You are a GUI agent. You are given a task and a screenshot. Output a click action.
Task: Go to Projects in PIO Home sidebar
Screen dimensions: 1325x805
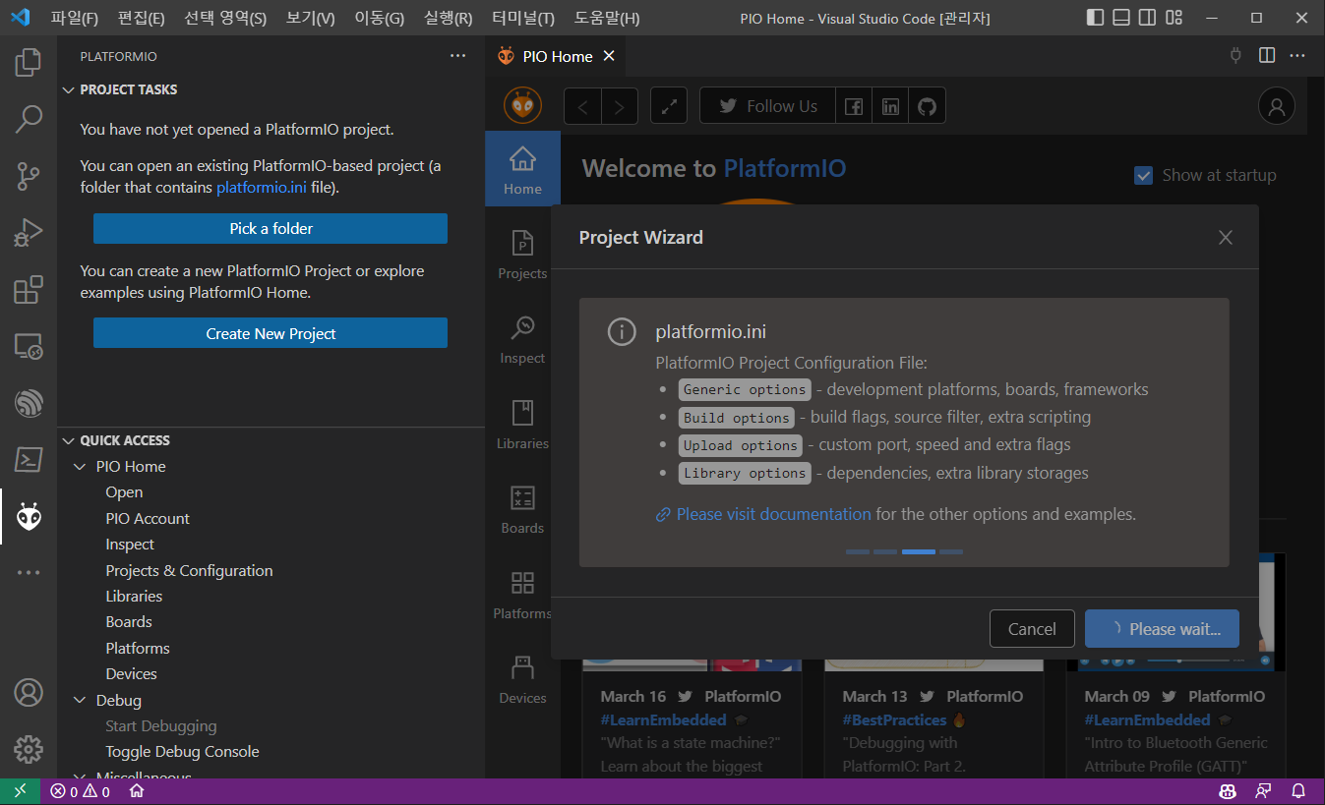522,256
